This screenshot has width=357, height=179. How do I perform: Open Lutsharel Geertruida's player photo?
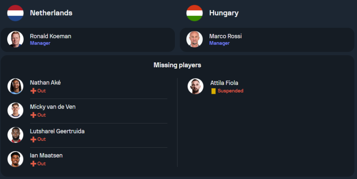click(15, 135)
